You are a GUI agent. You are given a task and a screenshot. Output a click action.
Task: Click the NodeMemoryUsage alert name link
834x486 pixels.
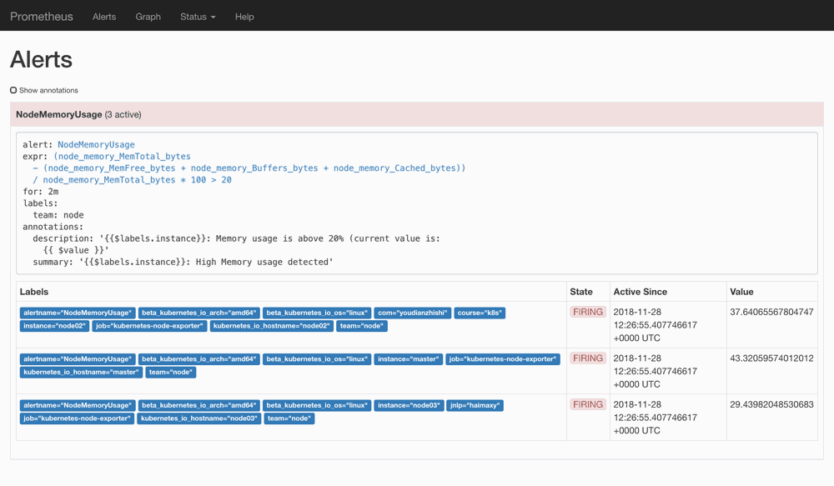point(96,144)
